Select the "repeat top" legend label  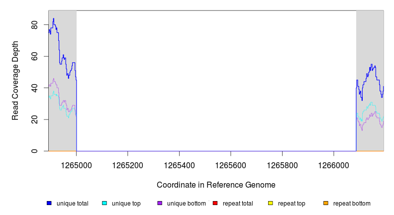point(292,204)
